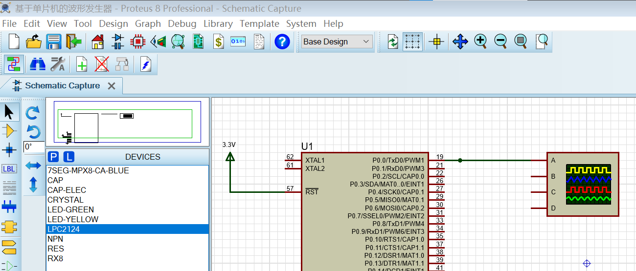The width and height of the screenshot is (636, 271).
Task: Rotate clockwise button
Action: pyautogui.click(x=33, y=113)
